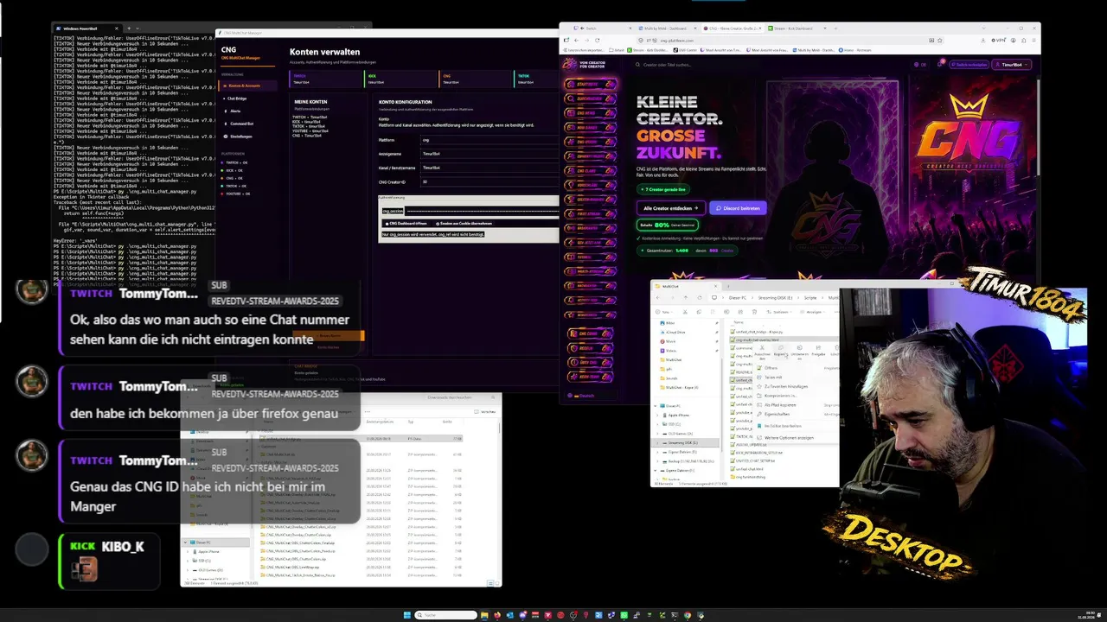Open the Anzeigen dropdown in Explorer
1107x622 pixels.
click(x=815, y=312)
